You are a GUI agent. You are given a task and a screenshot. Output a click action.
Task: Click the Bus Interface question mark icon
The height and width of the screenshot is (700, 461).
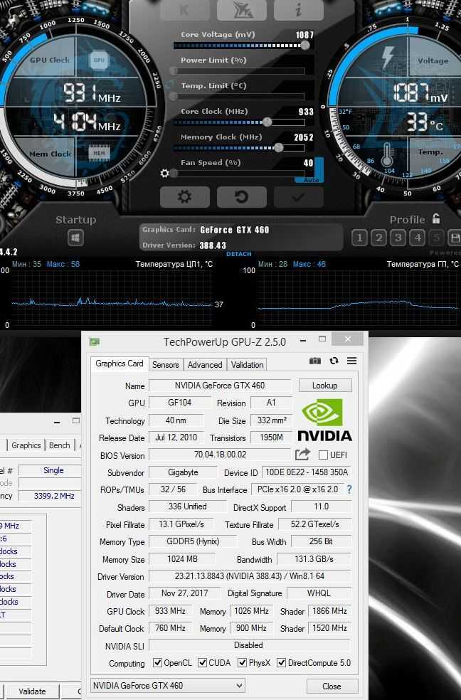click(x=349, y=489)
